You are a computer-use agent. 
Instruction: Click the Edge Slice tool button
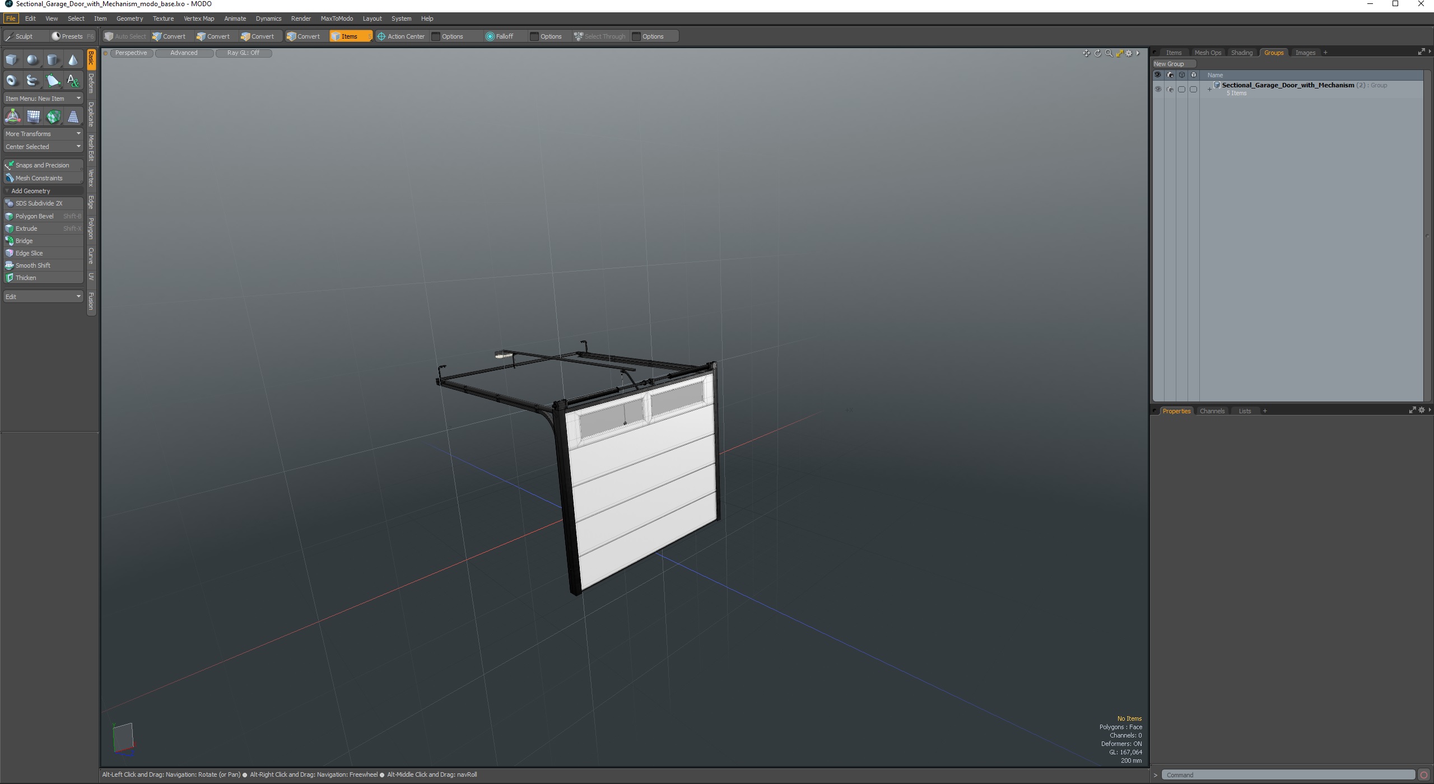43,253
